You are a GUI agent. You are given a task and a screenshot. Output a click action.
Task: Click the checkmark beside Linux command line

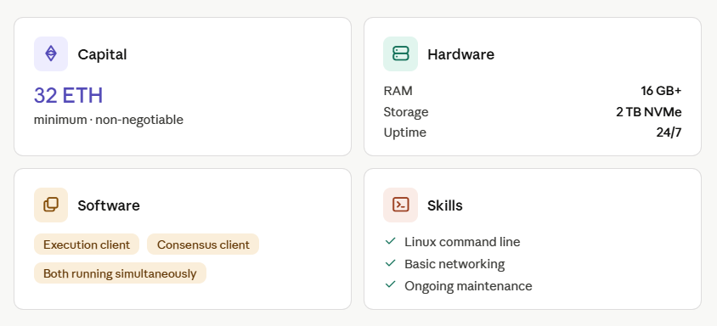coord(390,241)
